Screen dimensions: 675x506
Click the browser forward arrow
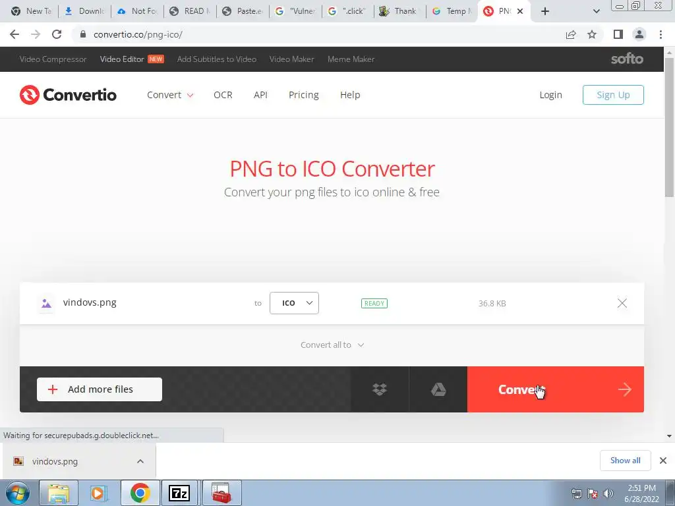pyautogui.click(x=36, y=34)
